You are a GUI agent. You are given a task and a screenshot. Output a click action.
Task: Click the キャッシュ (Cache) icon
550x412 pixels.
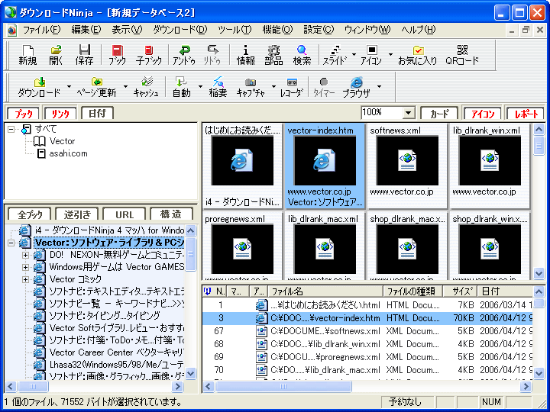[146, 87]
